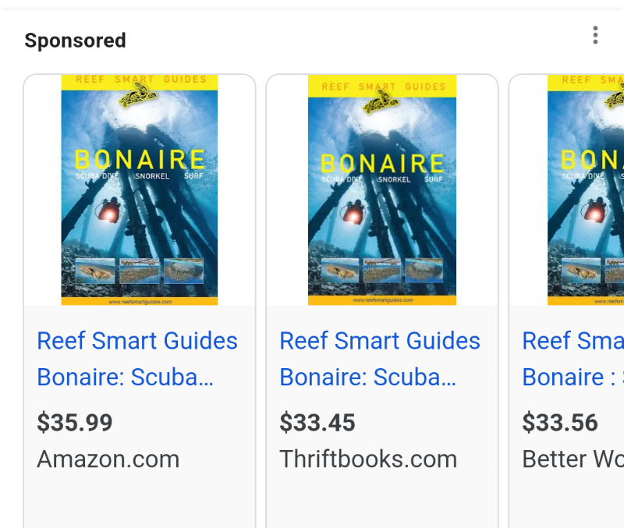Click the scuba diver on the first cover
Viewport: 624px width, 528px height.
click(x=108, y=211)
